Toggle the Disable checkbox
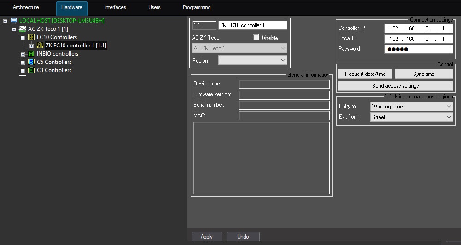Image resolution: width=461 pixels, height=245 pixels. [x=256, y=38]
